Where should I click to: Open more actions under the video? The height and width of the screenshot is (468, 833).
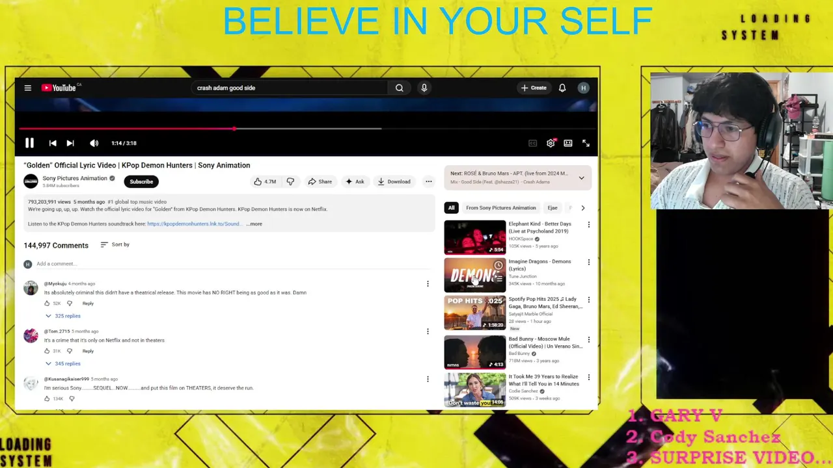point(428,182)
